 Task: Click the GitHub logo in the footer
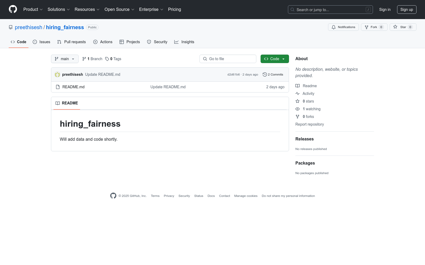[113, 196]
